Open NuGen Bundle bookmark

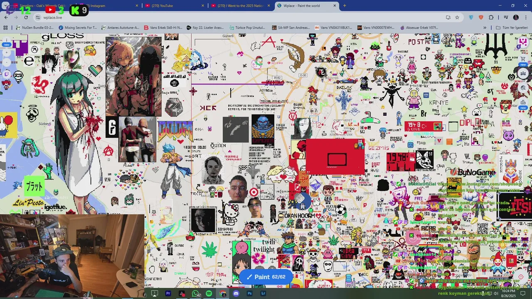(35, 28)
